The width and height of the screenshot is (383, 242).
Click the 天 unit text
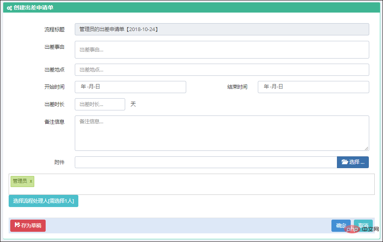click(x=133, y=104)
